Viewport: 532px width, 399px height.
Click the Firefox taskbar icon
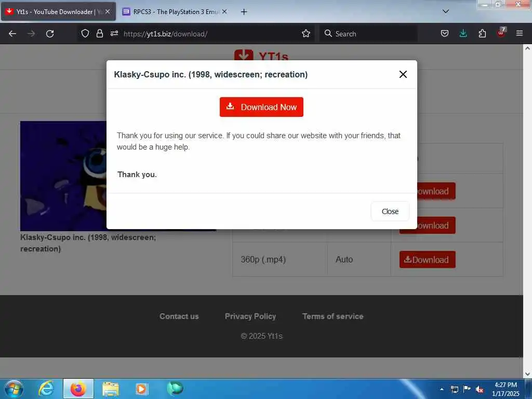[78, 389]
